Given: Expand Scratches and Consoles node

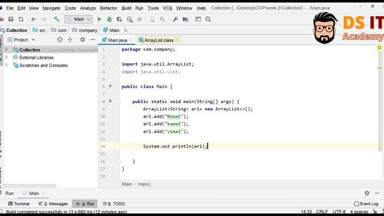Looking at the screenshot, I should tap(7, 65).
